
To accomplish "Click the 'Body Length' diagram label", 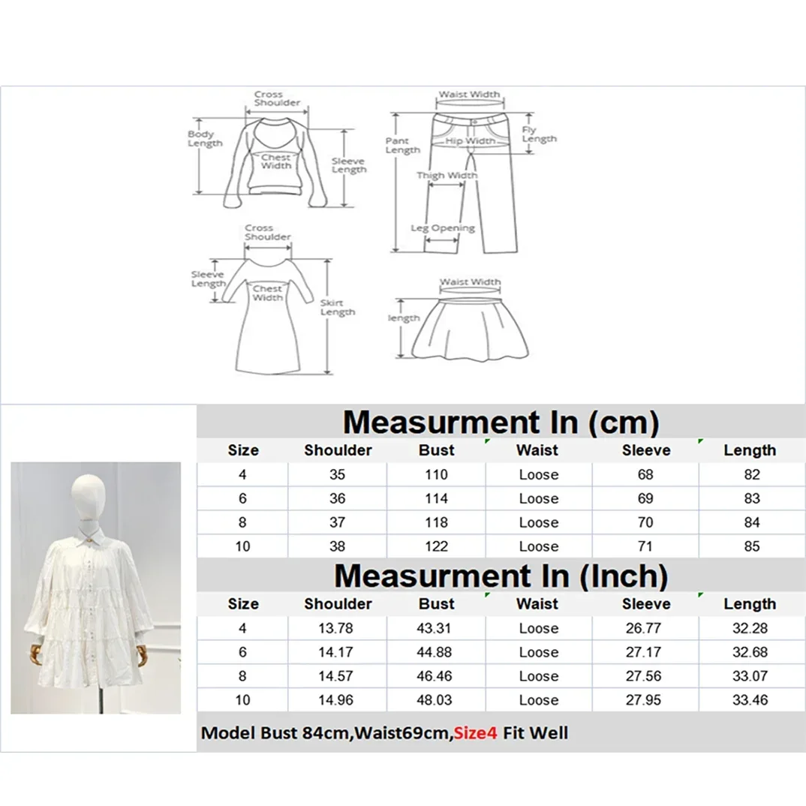I will tap(205, 139).
